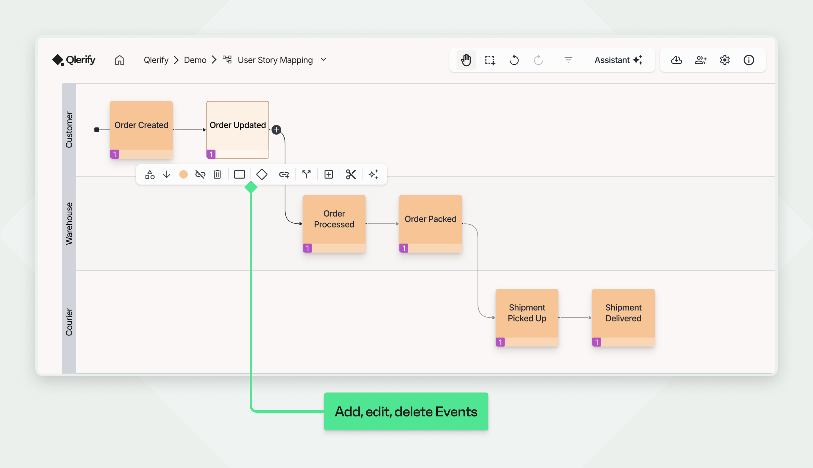Screen dimensions: 813x468
Task: Open the filter options icon
Action: pyautogui.click(x=568, y=60)
